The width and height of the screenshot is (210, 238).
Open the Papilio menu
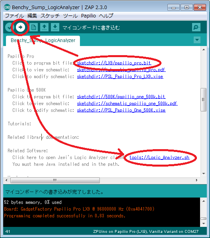(88, 15)
